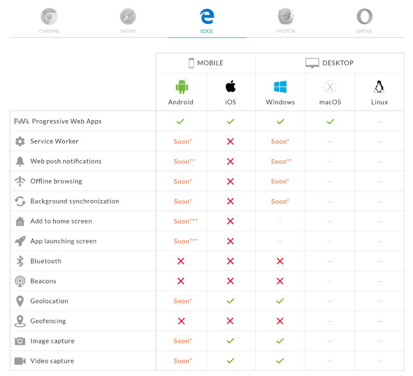Screen dimensions: 413x376
Task: Click Soon** for Web push on Windows
Action: pos(281,161)
